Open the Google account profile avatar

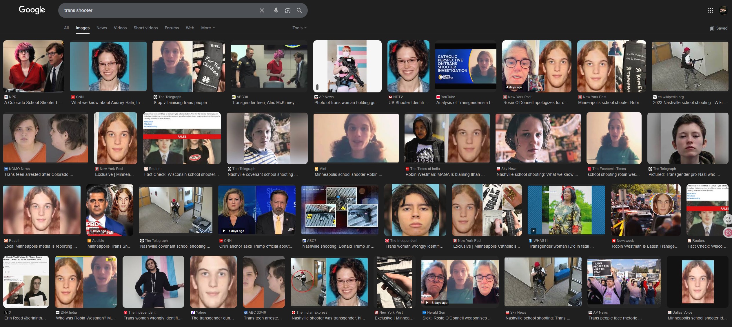723,10
